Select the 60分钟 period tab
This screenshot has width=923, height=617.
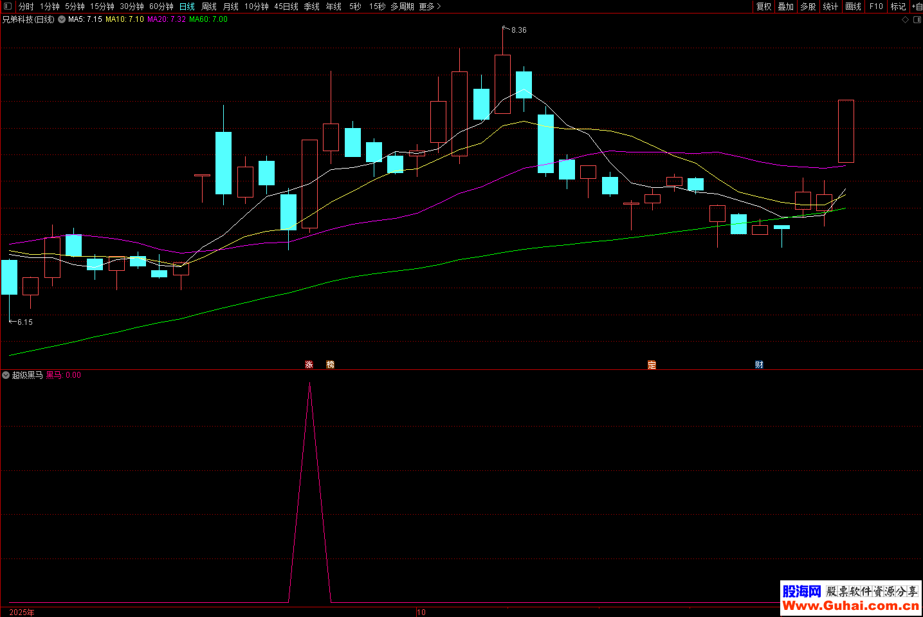161,6
